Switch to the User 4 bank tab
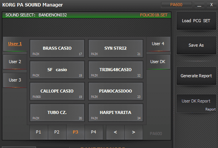The width and height of the screenshot is (218, 148). 158,44
